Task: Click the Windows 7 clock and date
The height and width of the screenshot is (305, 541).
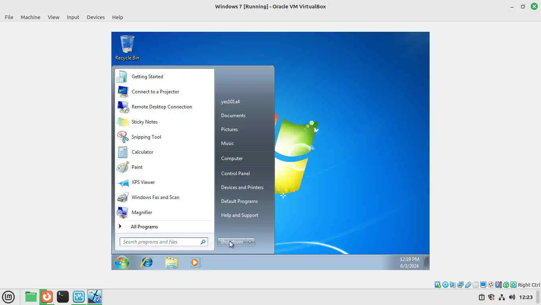Action: [x=409, y=263]
